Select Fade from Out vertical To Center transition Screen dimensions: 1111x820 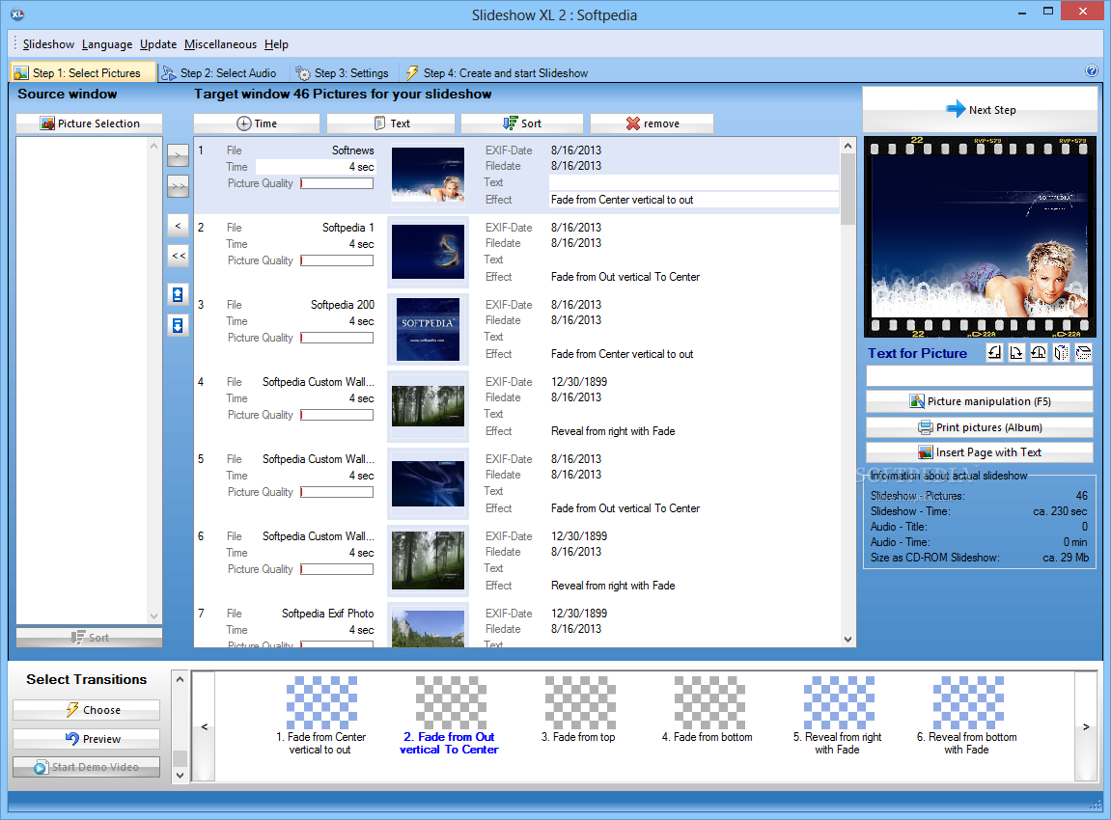click(450, 715)
